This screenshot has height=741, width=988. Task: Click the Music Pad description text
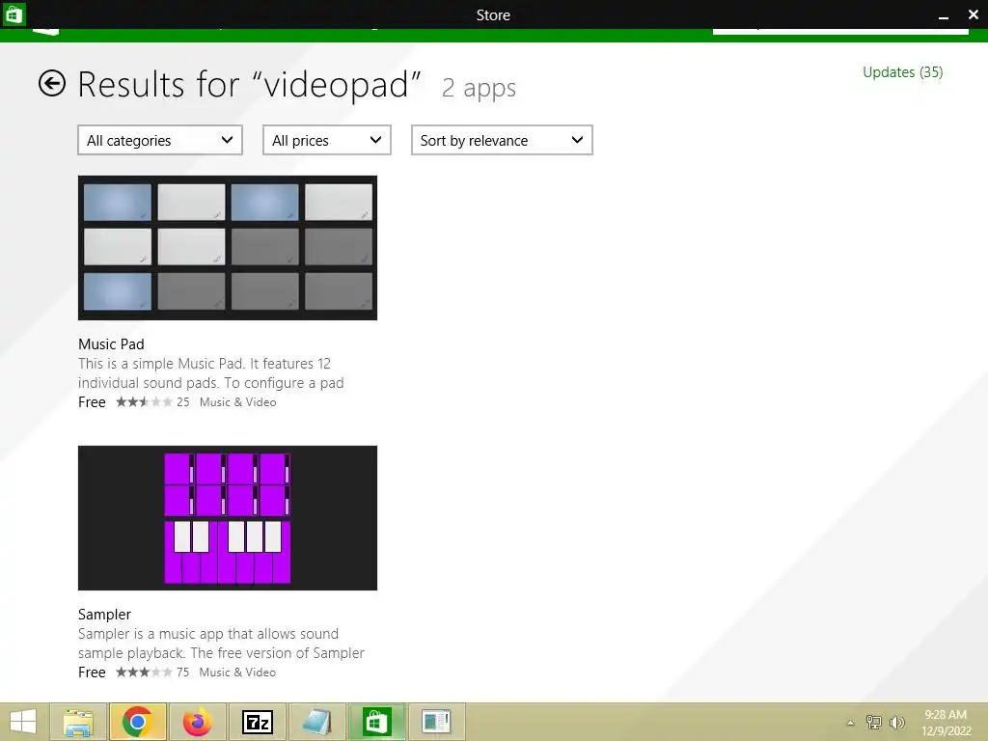(210, 373)
